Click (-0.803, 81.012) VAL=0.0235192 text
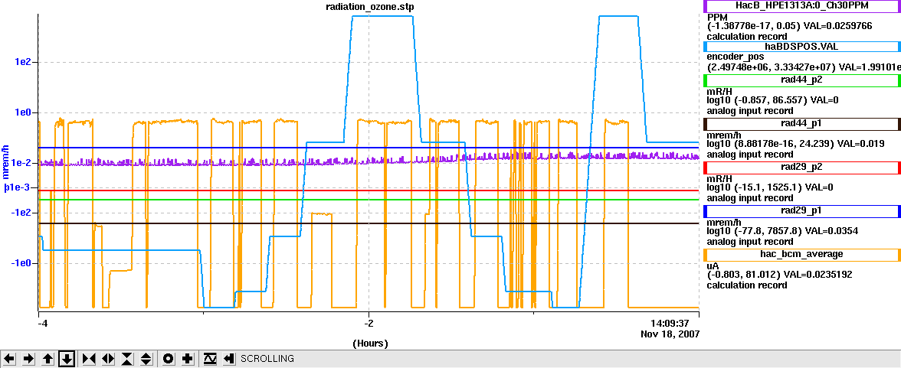 779,275
